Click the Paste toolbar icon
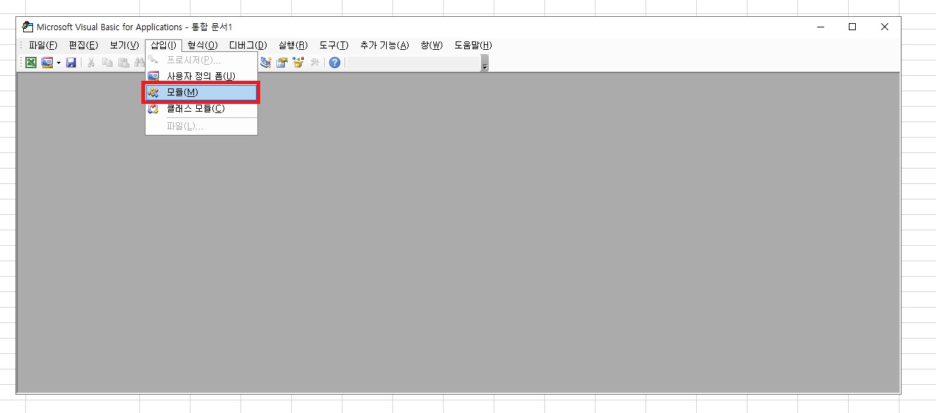 point(124,63)
